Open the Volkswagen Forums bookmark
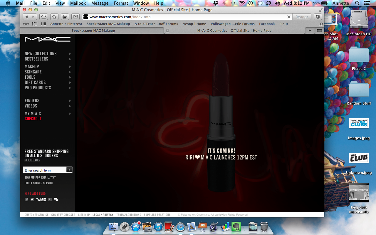The width and height of the screenshot is (376, 235). (233, 24)
